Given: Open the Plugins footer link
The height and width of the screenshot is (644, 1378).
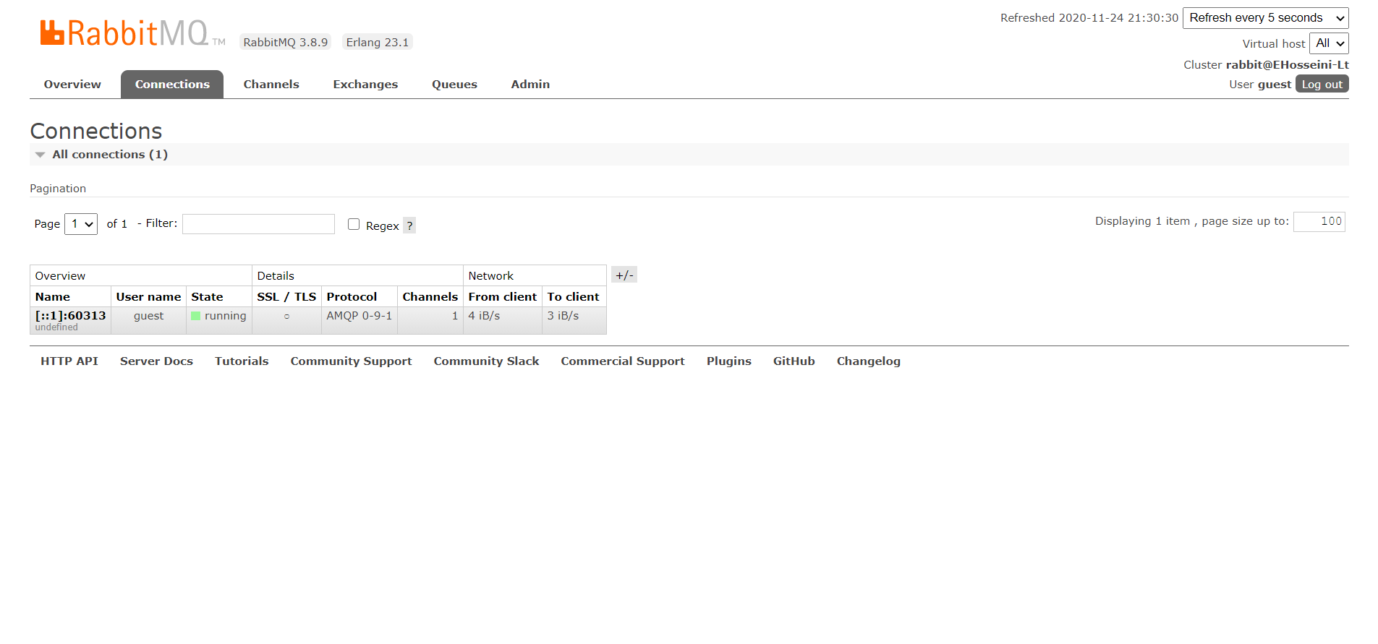Looking at the screenshot, I should click(x=729, y=361).
